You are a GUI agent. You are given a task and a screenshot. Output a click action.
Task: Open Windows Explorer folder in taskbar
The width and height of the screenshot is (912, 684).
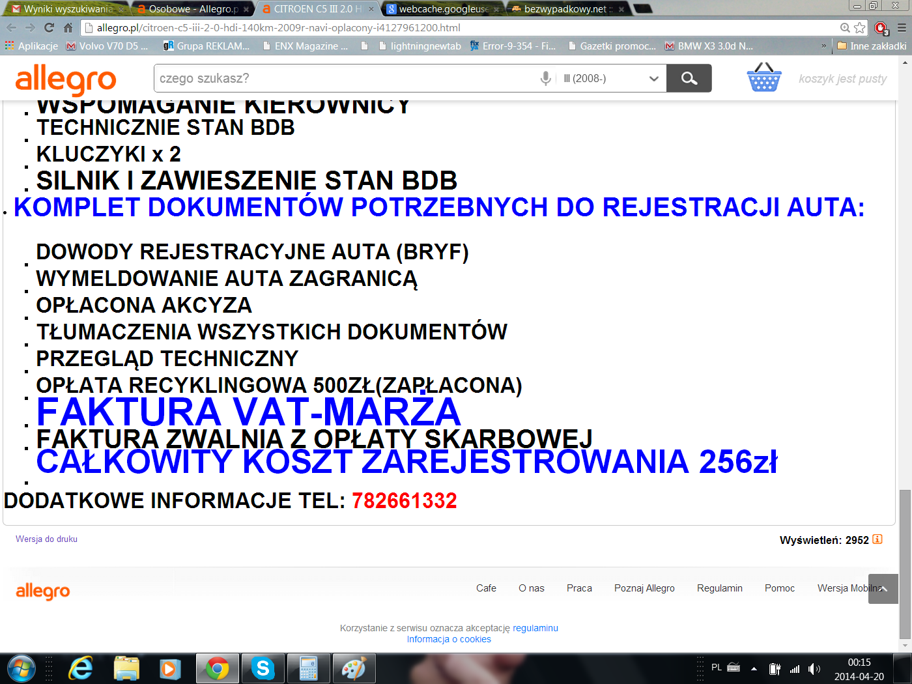click(x=126, y=668)
